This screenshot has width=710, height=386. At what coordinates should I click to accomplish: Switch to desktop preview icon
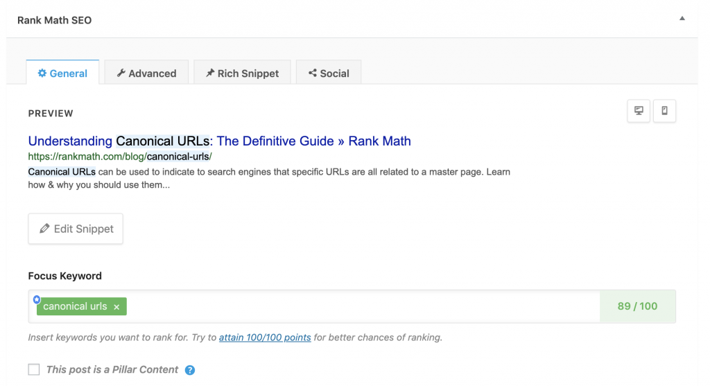click(639, 111)
